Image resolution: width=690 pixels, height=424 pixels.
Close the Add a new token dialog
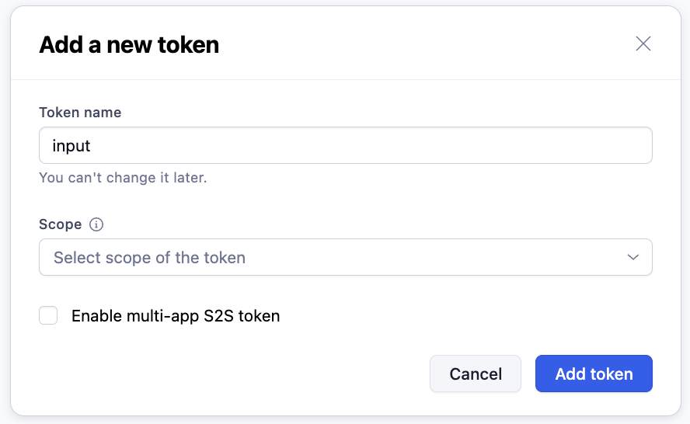coord(643,43)
